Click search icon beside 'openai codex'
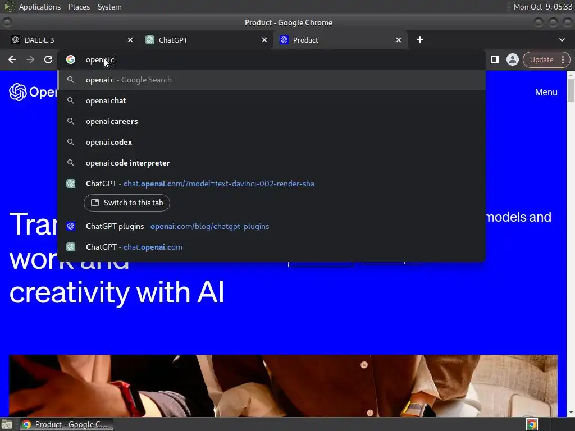Viewport: 575px width, 431px height. pyautogui.click(x=71, y=142)
